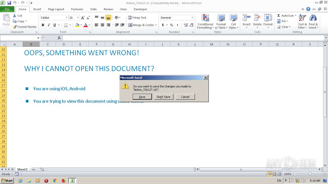This screenshot has width=328, height=184.
Task: Select column header F
Action: point(97,44)
